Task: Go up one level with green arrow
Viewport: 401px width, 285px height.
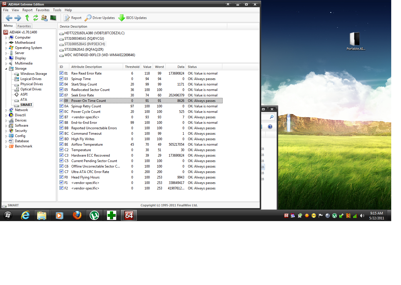Action: coord(27,18)
